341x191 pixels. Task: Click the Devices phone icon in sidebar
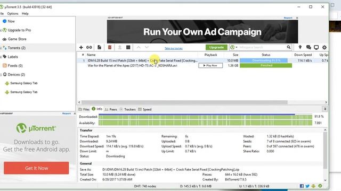tap(5, 74)
